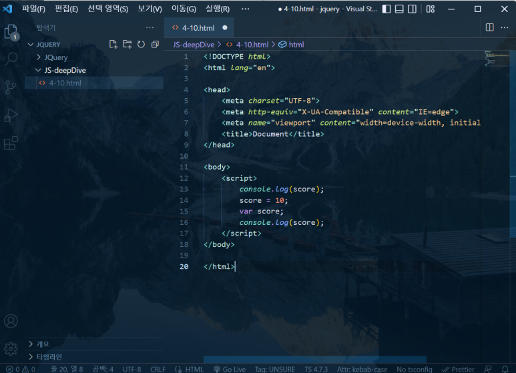The image size is (516, 373).
Task: Change UTF-8 file encoding
Action: click(132, 370)
